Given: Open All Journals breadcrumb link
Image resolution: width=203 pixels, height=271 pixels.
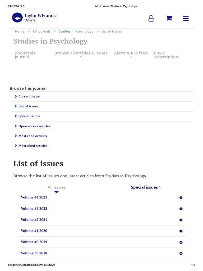Looking at the screenshot, I should pos(41,31).
